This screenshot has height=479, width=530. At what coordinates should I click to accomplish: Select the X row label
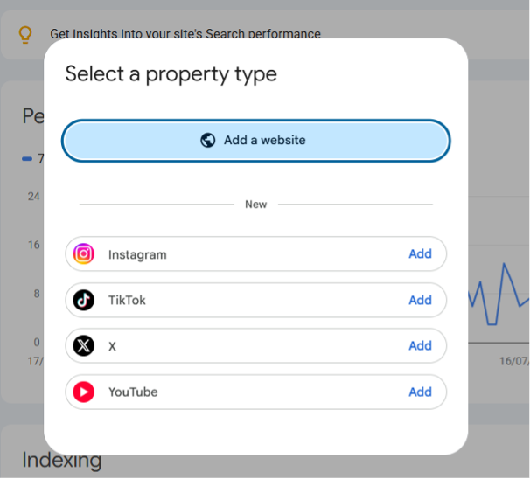coord(112,346)
